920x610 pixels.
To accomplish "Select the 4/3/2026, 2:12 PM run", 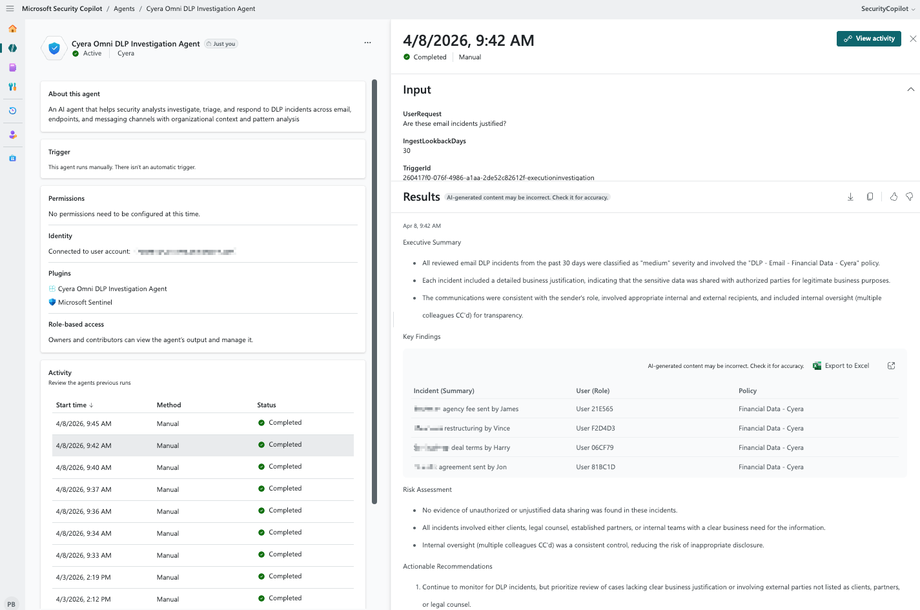I will click(x=203, y=599).
